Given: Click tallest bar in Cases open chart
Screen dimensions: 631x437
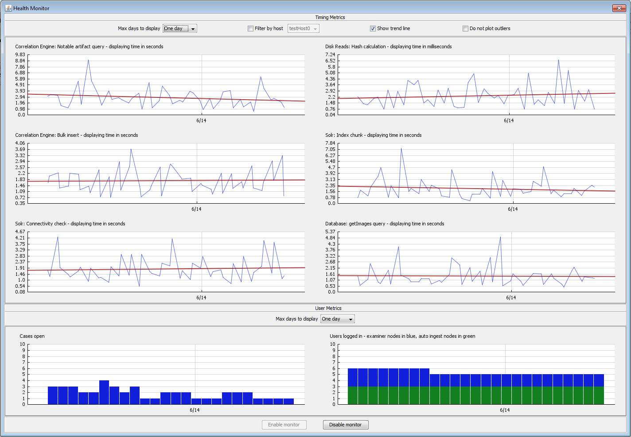Looking at the screenshot, I should [104, 393].
